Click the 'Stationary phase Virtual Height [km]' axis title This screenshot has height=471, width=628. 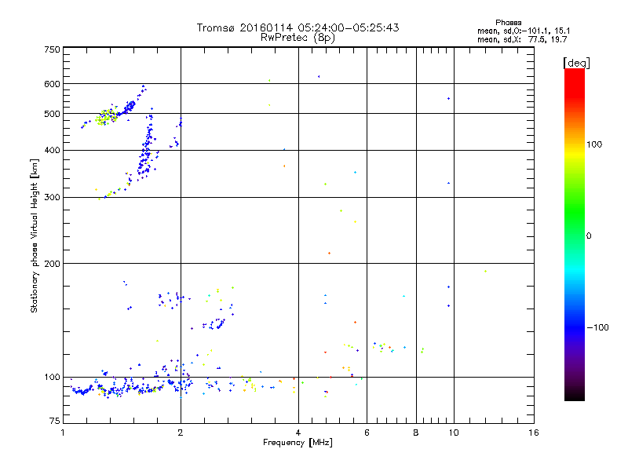coord(35,235)
